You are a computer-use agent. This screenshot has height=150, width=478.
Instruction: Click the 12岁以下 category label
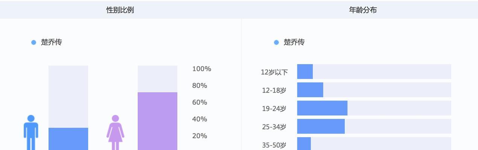[x=274, y=72]
